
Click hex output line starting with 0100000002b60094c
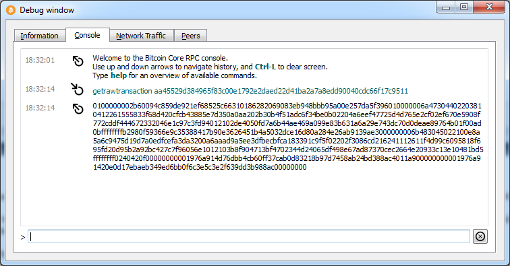[287, 106]
